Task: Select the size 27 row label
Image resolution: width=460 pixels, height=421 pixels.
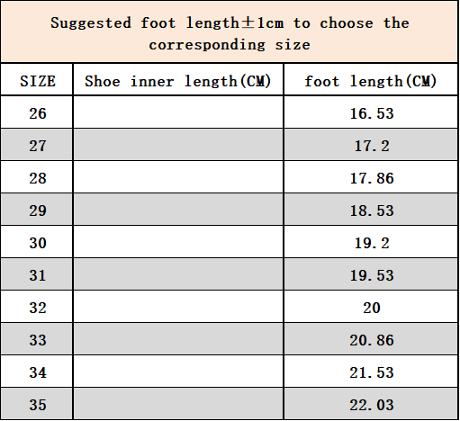Action: (37, 145)
